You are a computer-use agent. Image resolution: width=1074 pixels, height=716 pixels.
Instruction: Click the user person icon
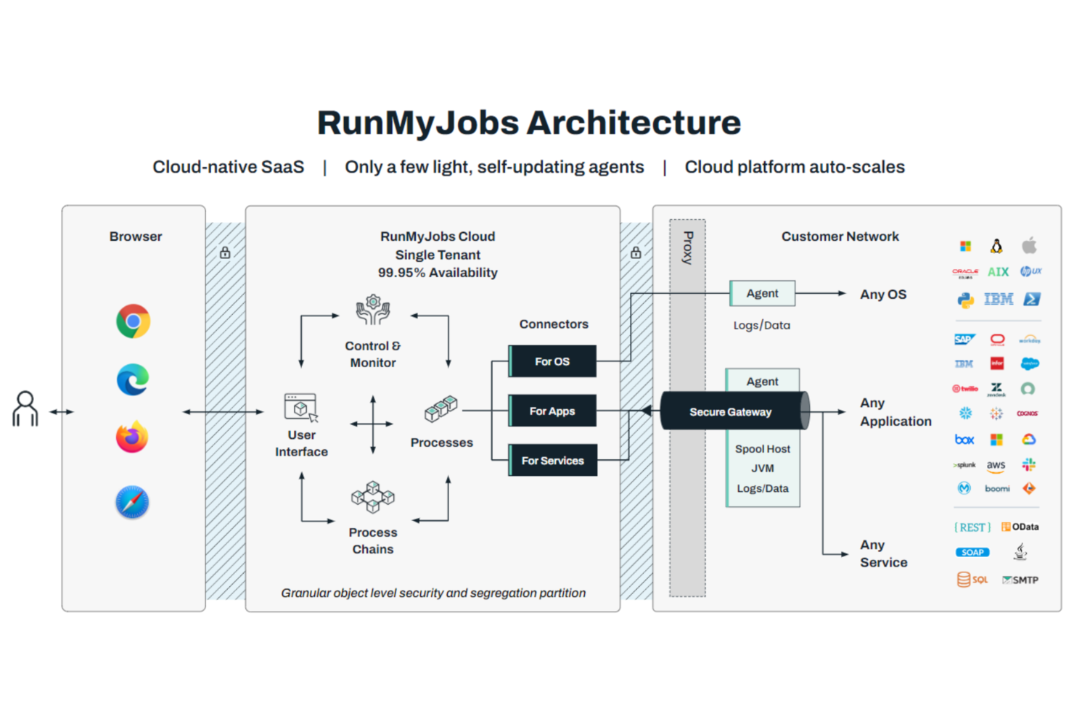[25, 409]
